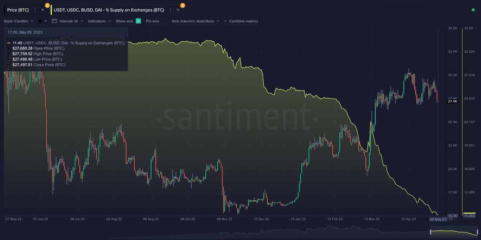Open the Price (BTC) metric options menu
481x240 pixels.
pos(35,10)
